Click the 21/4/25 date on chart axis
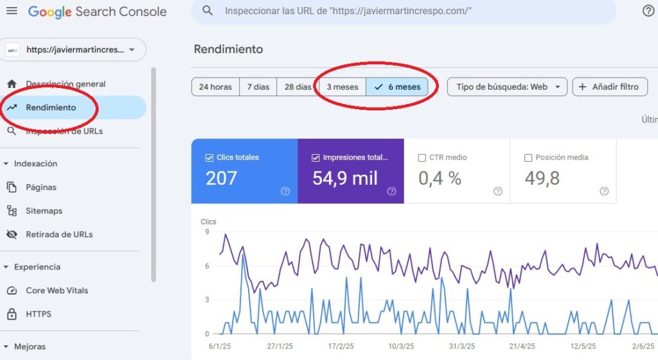The height and width of the screenshot is (360, 658). 522,346
